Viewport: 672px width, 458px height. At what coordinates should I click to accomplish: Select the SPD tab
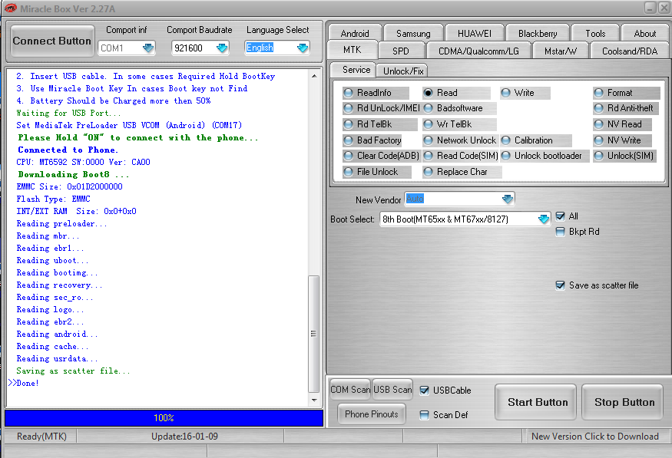tap(401, 51)
